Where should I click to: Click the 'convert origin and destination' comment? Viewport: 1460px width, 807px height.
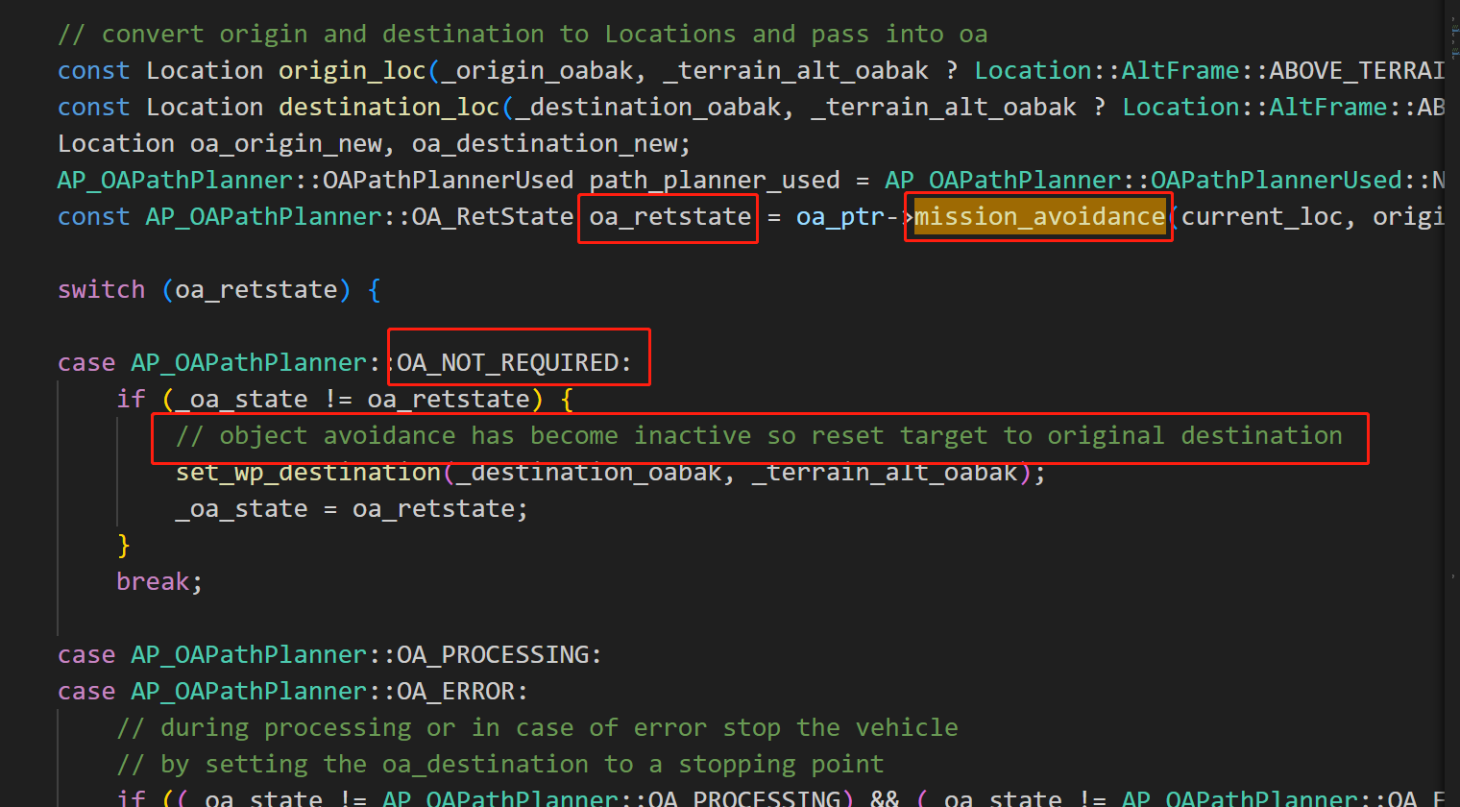tap(523, 35)
